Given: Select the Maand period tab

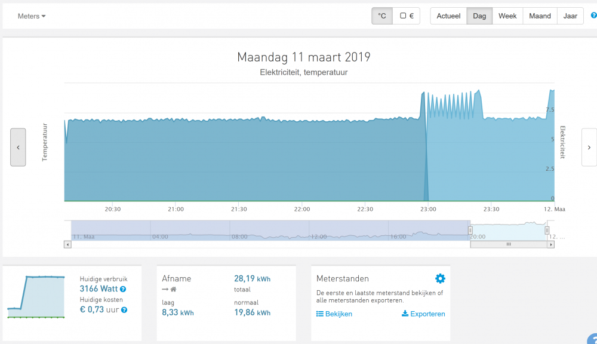Looking at the screenshot, I should click(540, 16).
